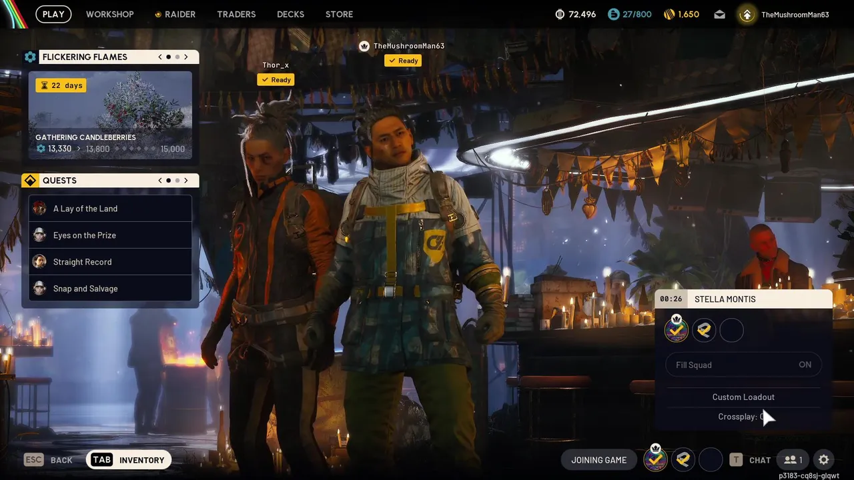Viewport: 854px width, 480px height.
Task: Open the DECKS tab
Action: [290, 14]
